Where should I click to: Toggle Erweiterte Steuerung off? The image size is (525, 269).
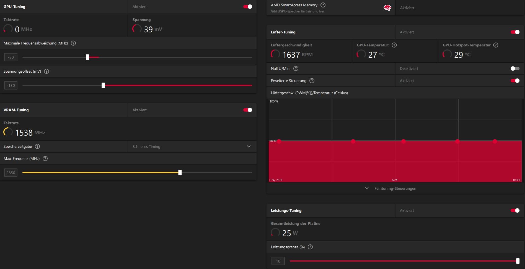coord(515,81)
